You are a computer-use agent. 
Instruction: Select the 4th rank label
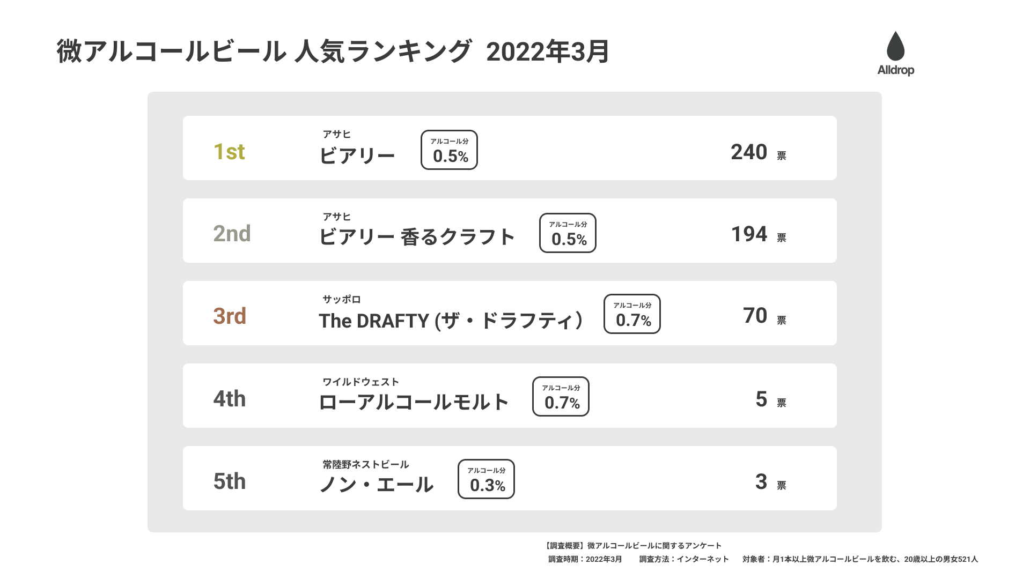230,399
